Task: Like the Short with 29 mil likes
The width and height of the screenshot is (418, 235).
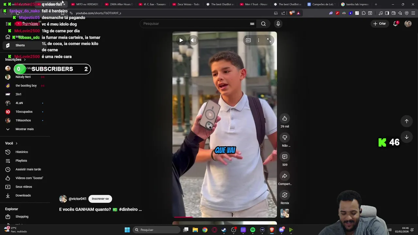Action: click(285, 118)
